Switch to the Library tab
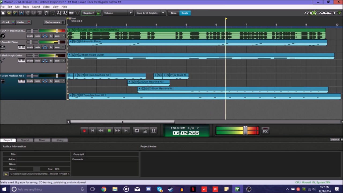The height and width of the screenshot is (193, 343). [x=59, y=140]
